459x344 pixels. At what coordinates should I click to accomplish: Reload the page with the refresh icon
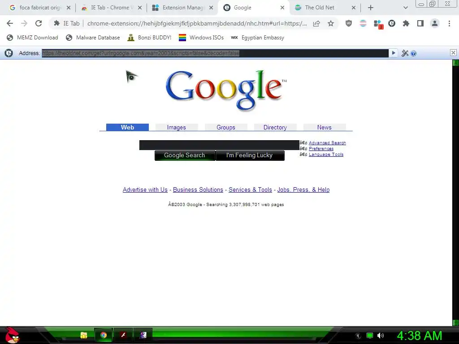click(39, 23)
